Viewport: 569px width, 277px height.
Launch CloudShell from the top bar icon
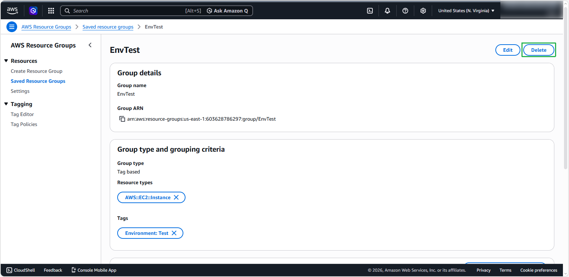pyautogui.click(x=370, y=11)
